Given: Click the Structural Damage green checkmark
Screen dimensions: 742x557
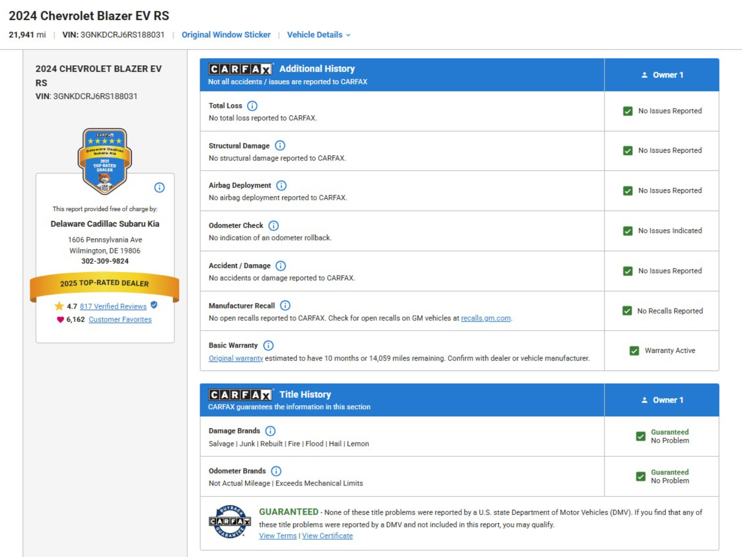Looking at the screenshot, I should 628,150.
